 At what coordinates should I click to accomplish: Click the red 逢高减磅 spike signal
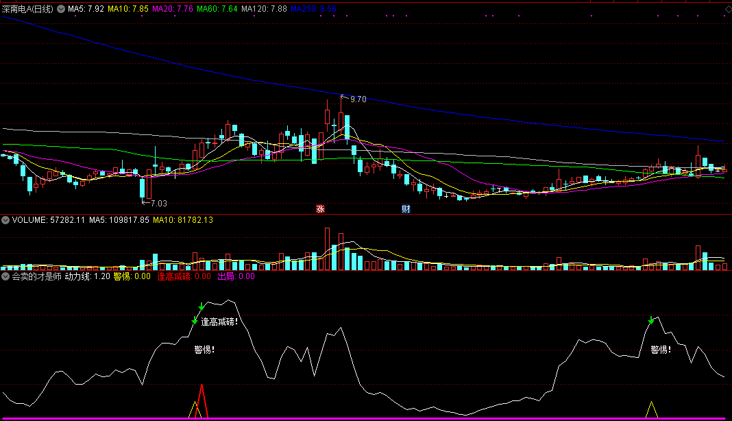coord(202,401)
